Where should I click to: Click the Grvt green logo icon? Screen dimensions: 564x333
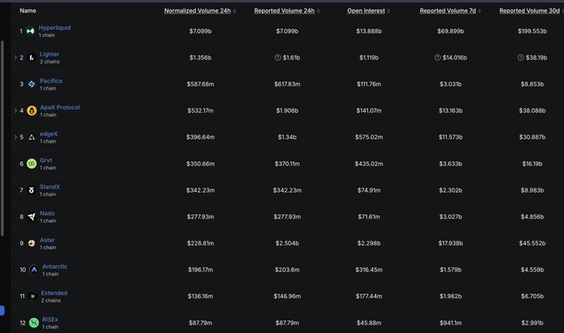pyautogui.click(x=32, y=164)
